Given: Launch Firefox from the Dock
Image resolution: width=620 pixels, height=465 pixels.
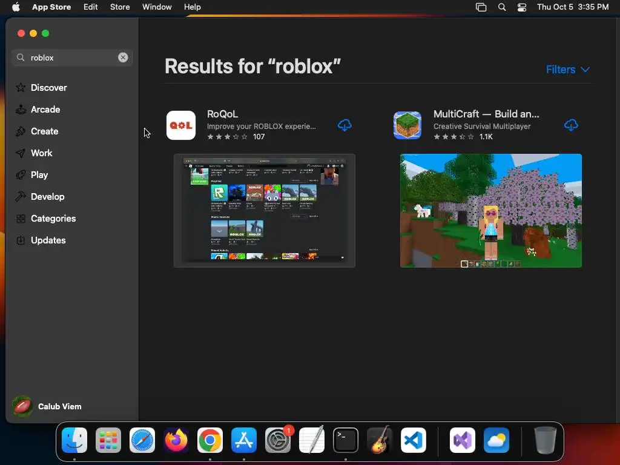Looking at the screenshot, I should [176, 440].
